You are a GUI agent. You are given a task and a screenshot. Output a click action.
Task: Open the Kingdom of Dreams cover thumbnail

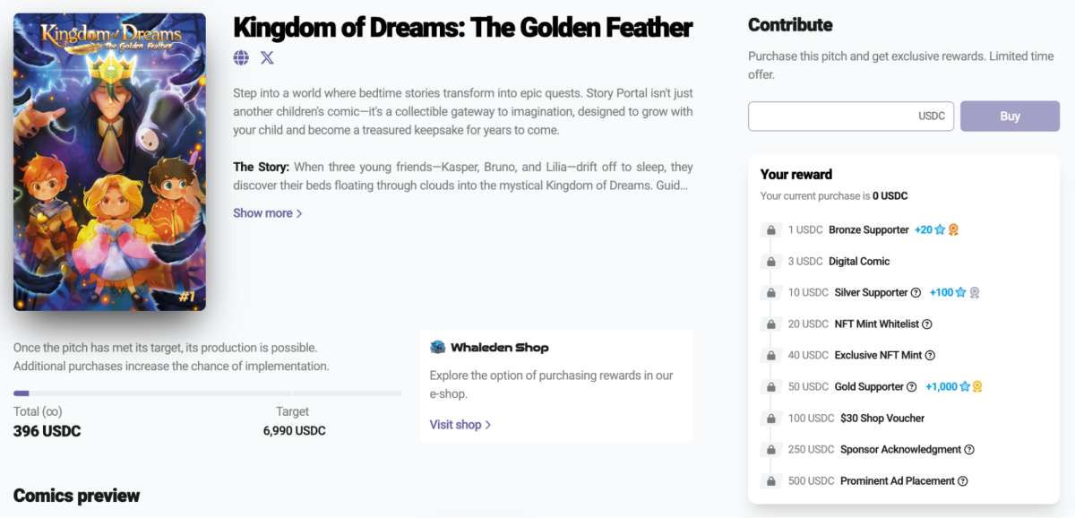[109, 162]
